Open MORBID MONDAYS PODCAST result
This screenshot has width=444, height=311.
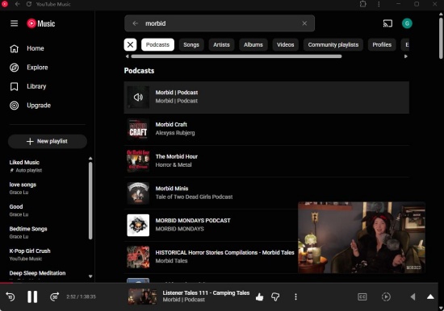point(211,225)
